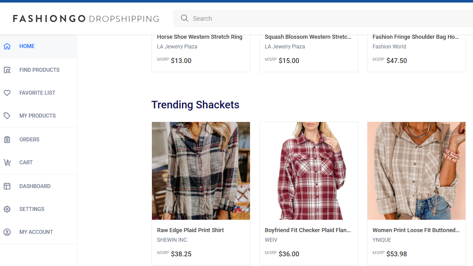Select the Home icon in the sidebar
Viewport: 473px width, 266px height.
coord(7,46)
